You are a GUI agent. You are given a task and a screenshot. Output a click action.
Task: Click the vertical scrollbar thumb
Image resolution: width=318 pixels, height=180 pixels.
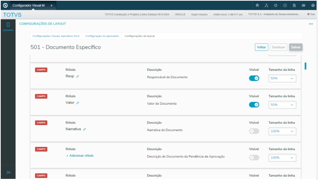(x=305, y=66)
